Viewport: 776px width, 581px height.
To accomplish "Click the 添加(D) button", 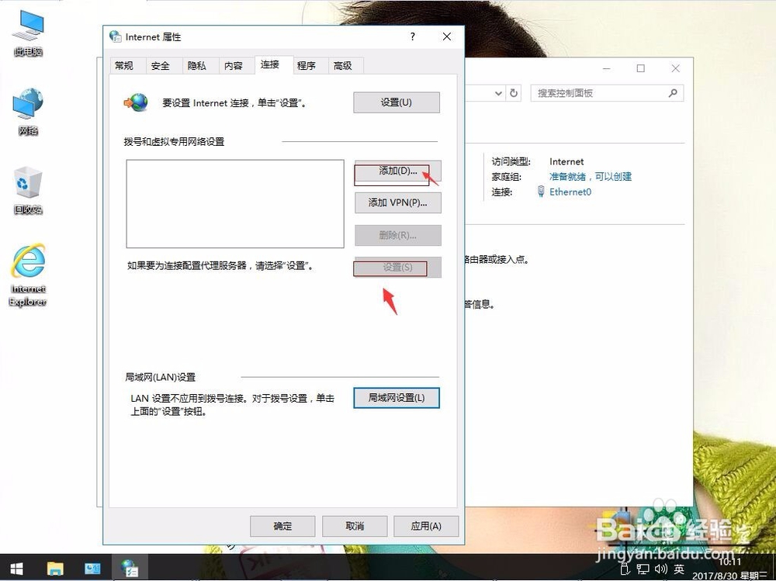I will (x=397, y=172).
